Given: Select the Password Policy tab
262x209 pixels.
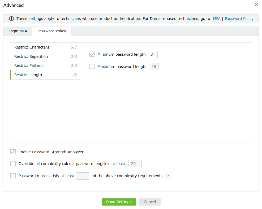Looking at the screenshot, I should click(x=52, y=31).
